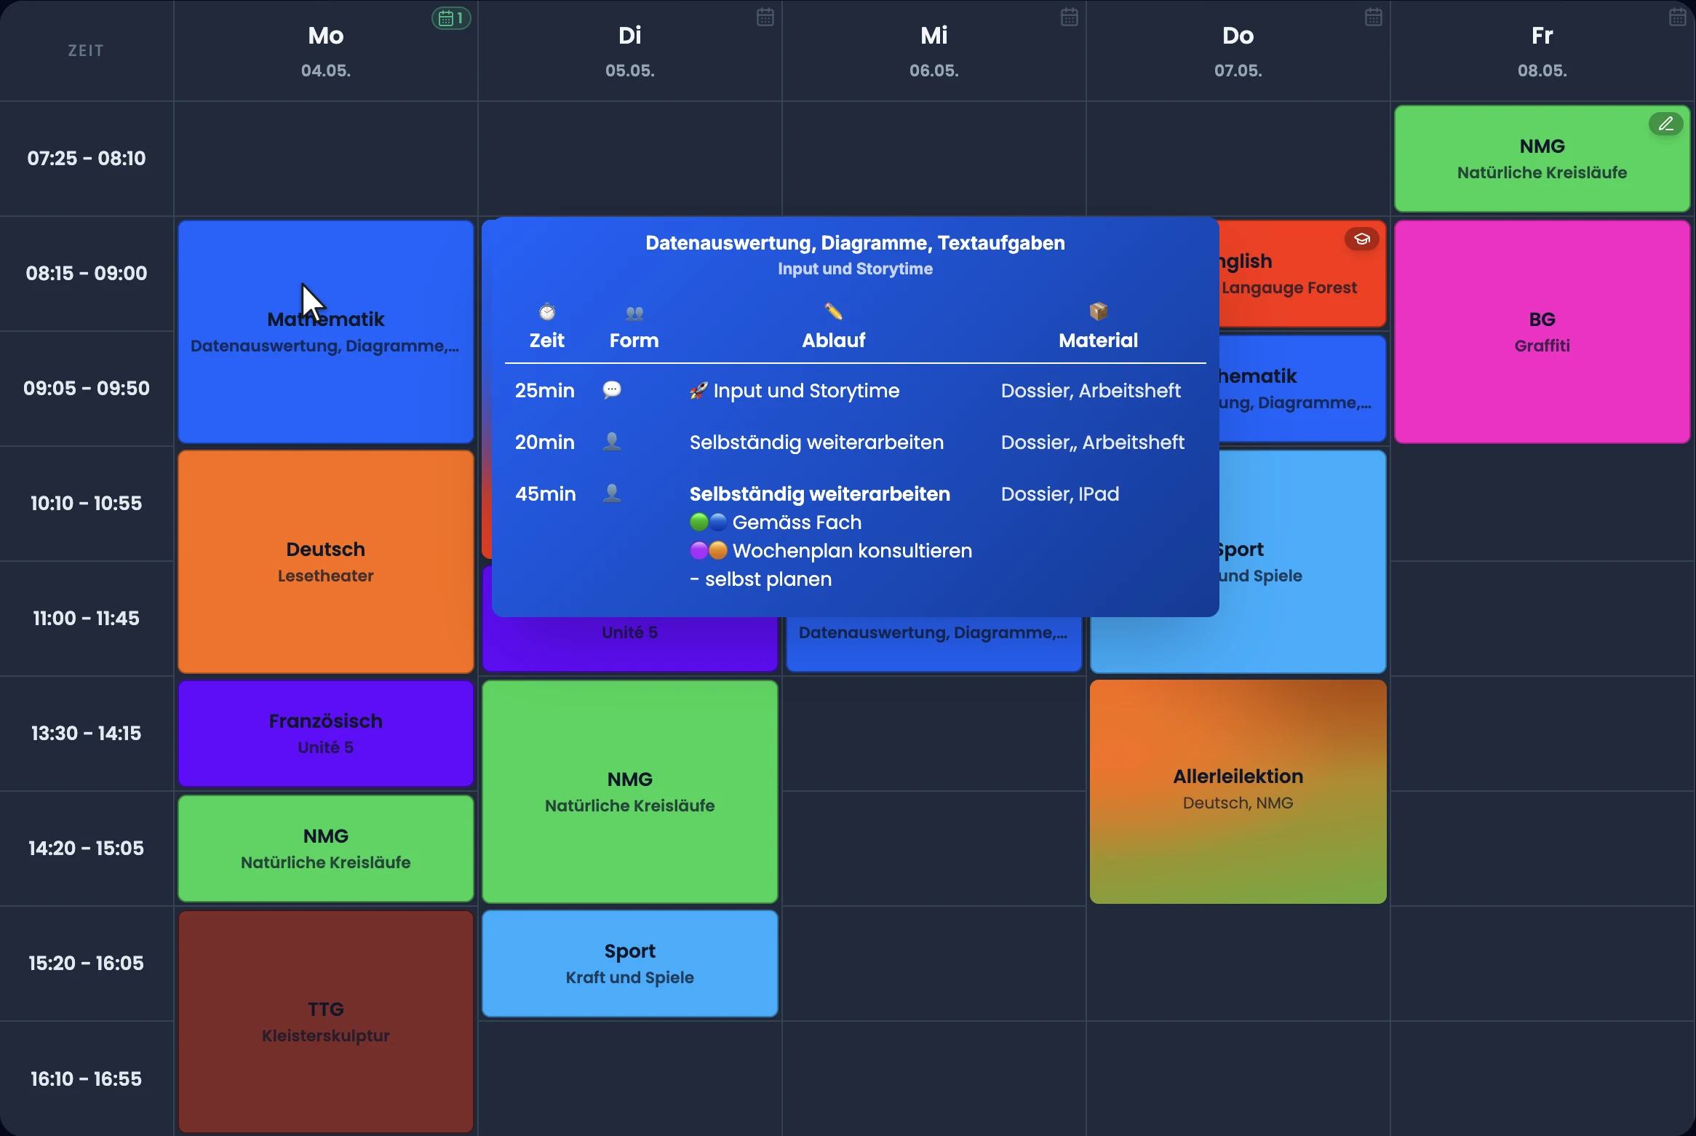Click the 07:25 - 08:10 time slot label
The height and width of the screenshot is (1136, 1696).
tap(87, 158)
